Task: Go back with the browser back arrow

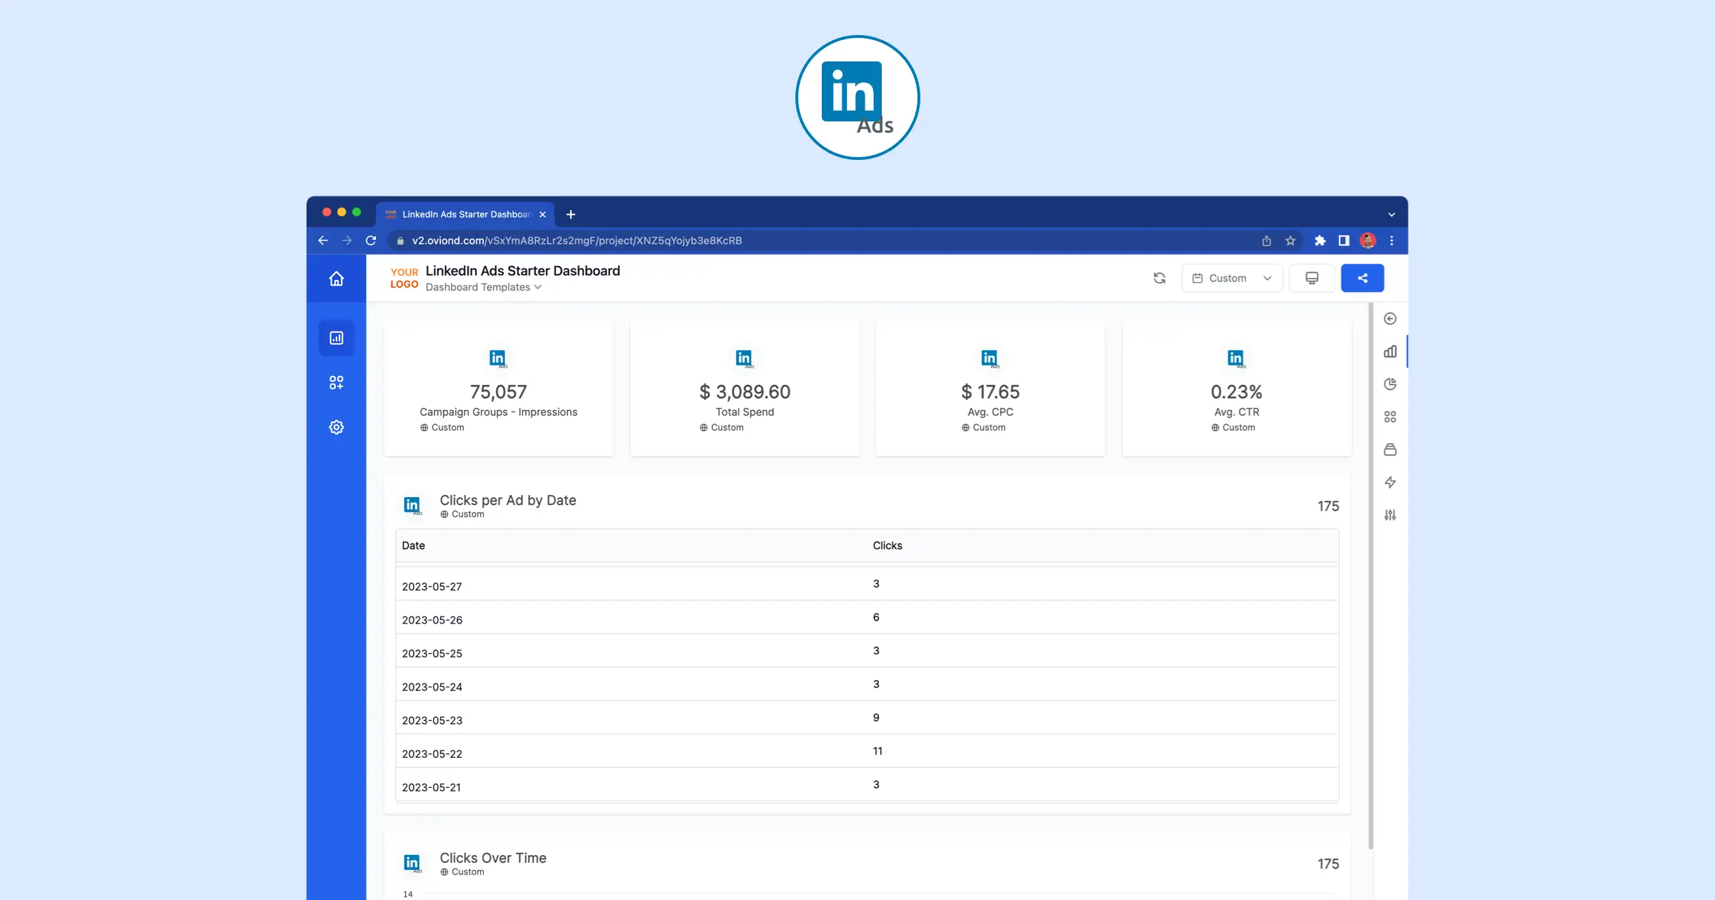Action: coord(323,241)
